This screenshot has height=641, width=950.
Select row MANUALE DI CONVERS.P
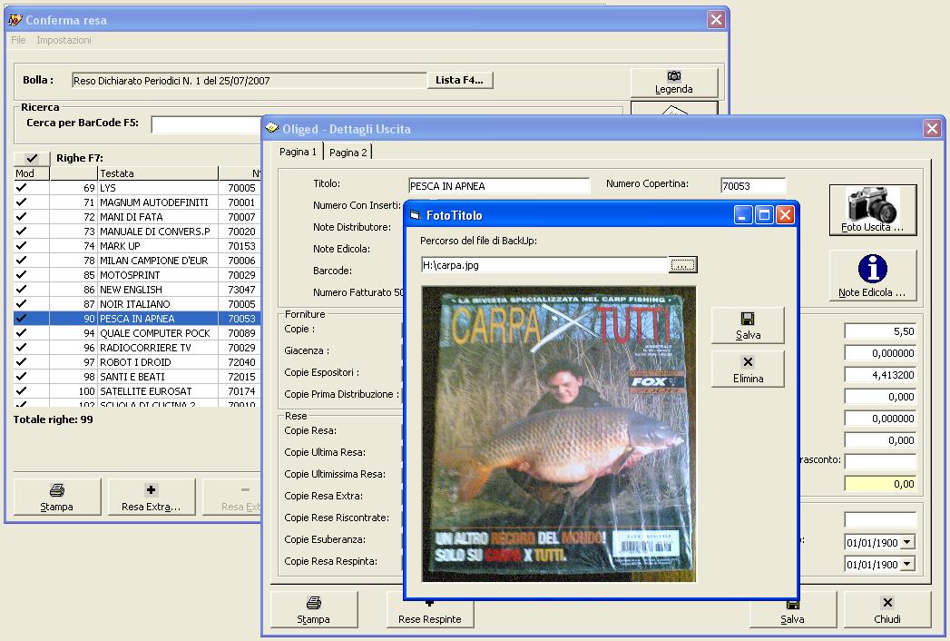(137, 231)
